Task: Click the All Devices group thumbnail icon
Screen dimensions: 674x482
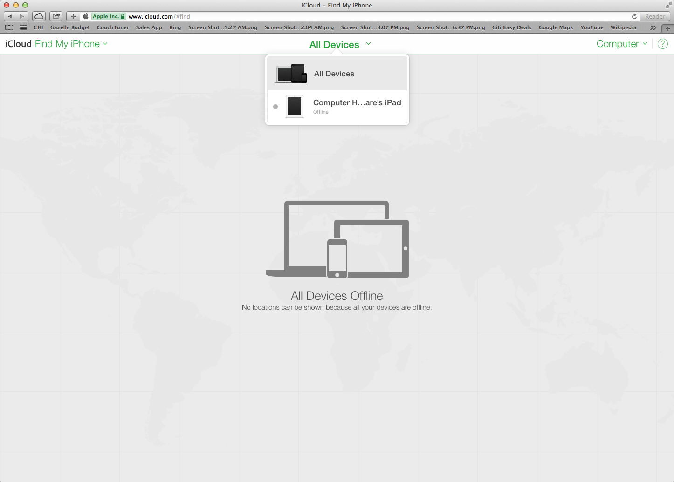Action: click(291, 74)
